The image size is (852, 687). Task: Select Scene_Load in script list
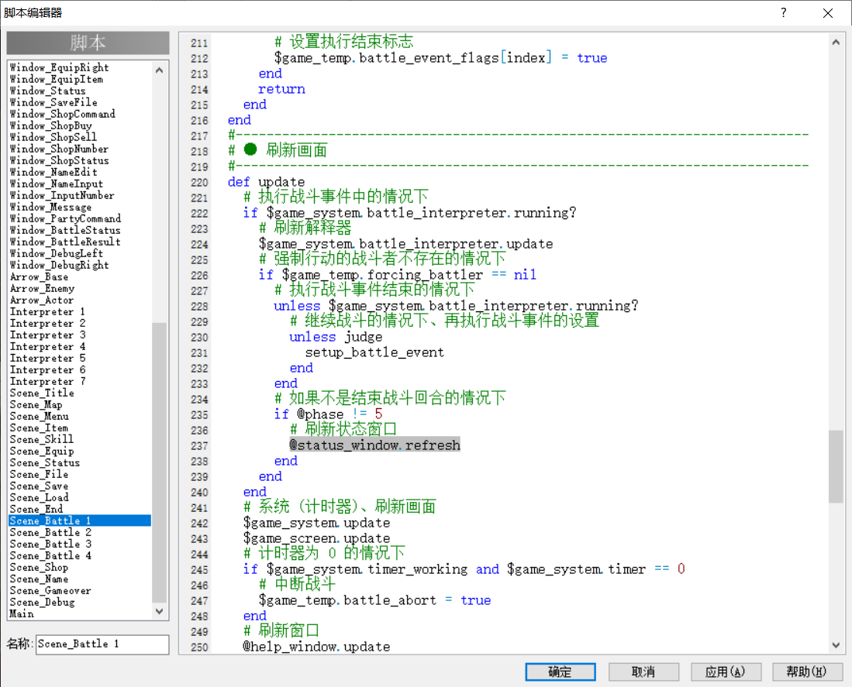point(80,497)
